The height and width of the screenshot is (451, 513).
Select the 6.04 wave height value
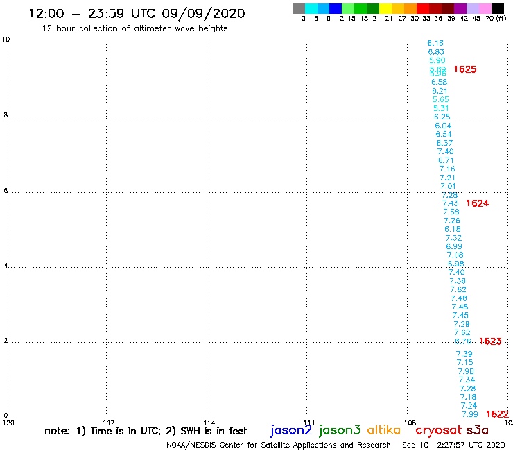443,126
